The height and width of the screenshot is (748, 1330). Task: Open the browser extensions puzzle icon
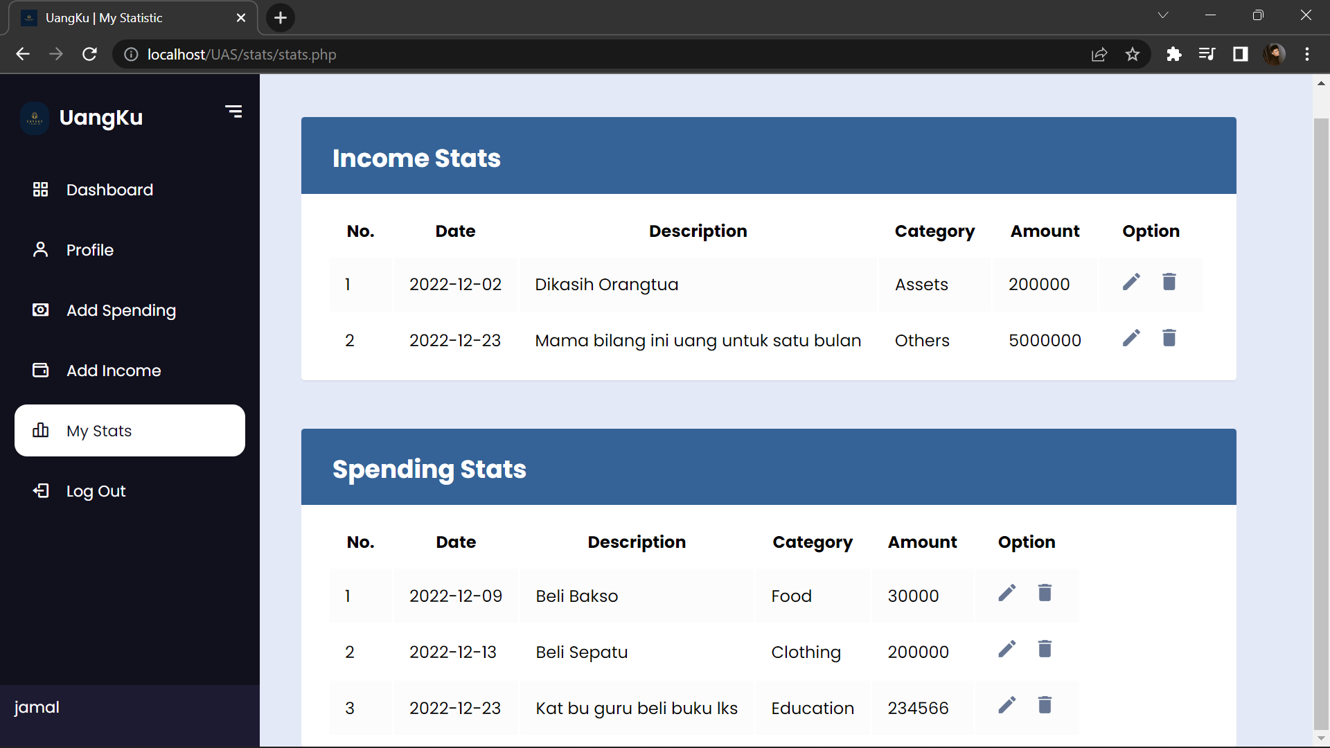(x=1174, y=54)
